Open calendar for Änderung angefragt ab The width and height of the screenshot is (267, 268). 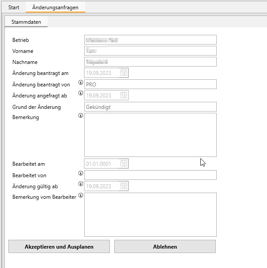[x=124, y=95]
